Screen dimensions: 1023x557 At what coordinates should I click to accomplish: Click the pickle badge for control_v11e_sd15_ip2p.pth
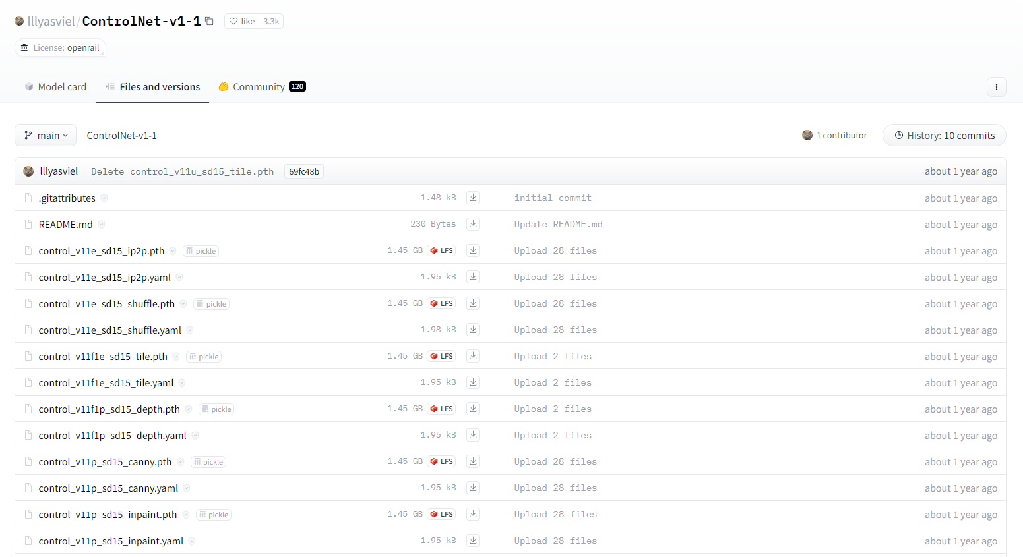201,251
